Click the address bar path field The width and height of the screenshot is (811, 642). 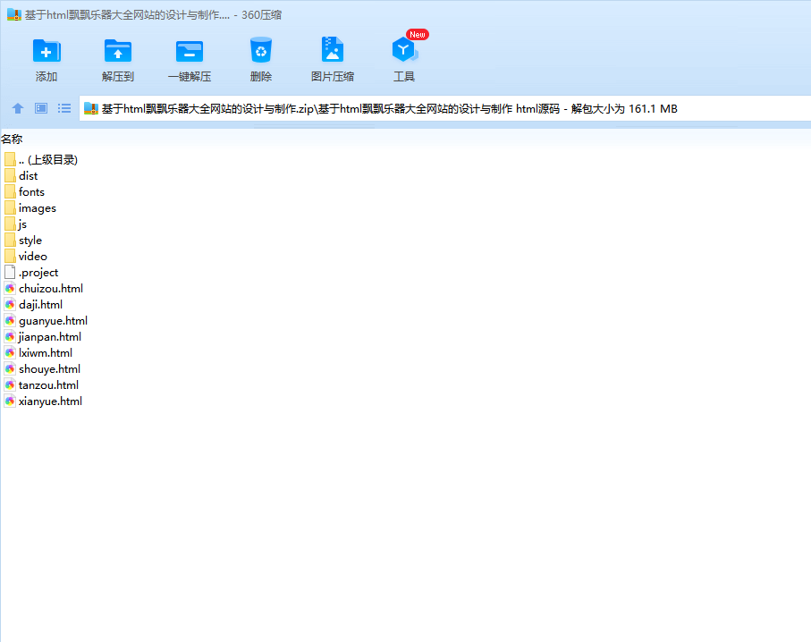click(x=444, y=108)
